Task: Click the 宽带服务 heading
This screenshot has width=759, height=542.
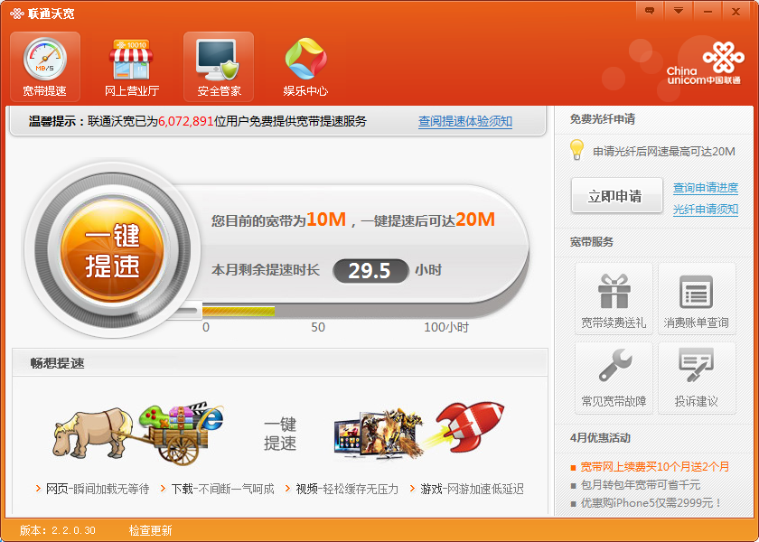Action: click(592, 241)
